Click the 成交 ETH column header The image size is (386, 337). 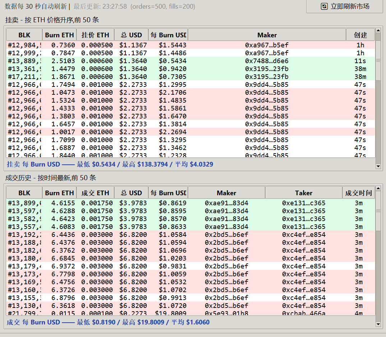(95, 193)
